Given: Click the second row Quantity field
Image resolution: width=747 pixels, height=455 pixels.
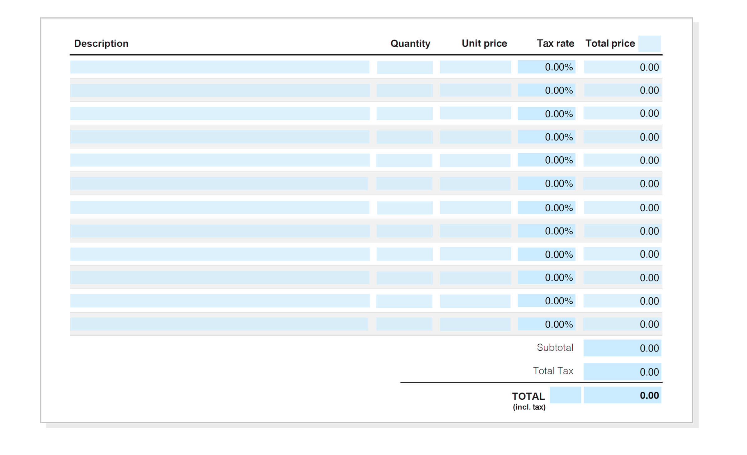Looking at the screenshot, I should [405, 90].
